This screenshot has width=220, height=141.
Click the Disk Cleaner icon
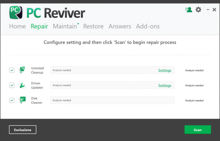point(22,100)
